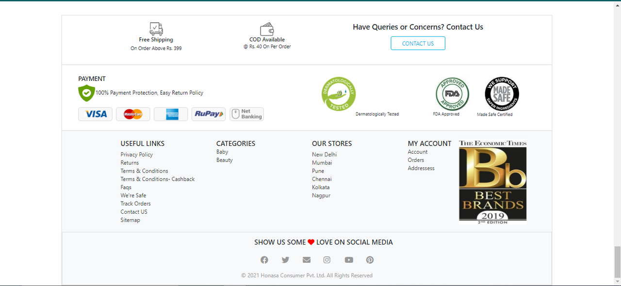Click the scrollbar down arrow

(x=617, y=282)
